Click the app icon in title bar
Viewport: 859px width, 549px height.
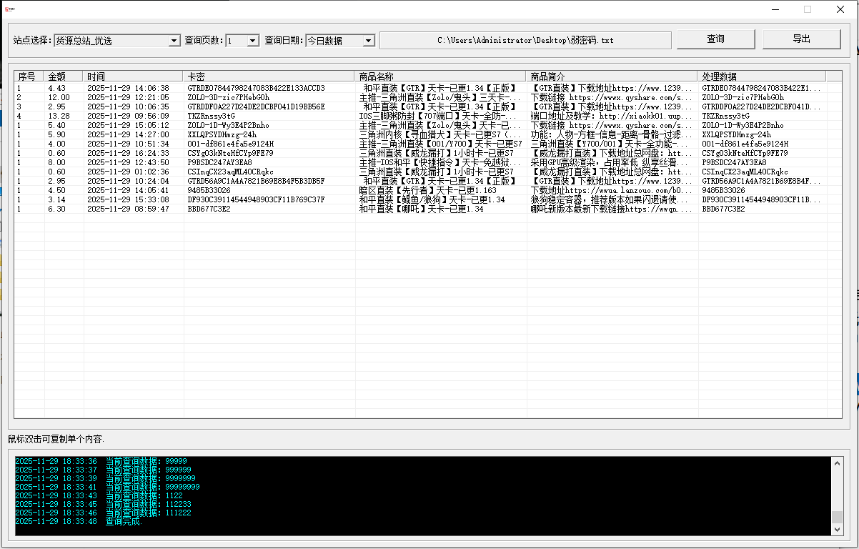click(10, 9)
